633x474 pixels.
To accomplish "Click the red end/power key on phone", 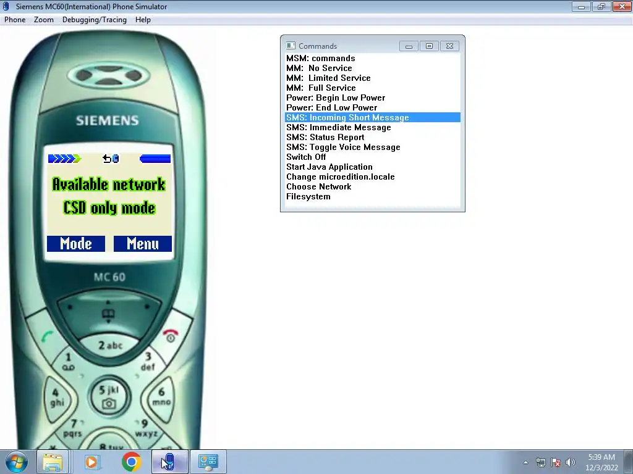I will click(171, 335).
